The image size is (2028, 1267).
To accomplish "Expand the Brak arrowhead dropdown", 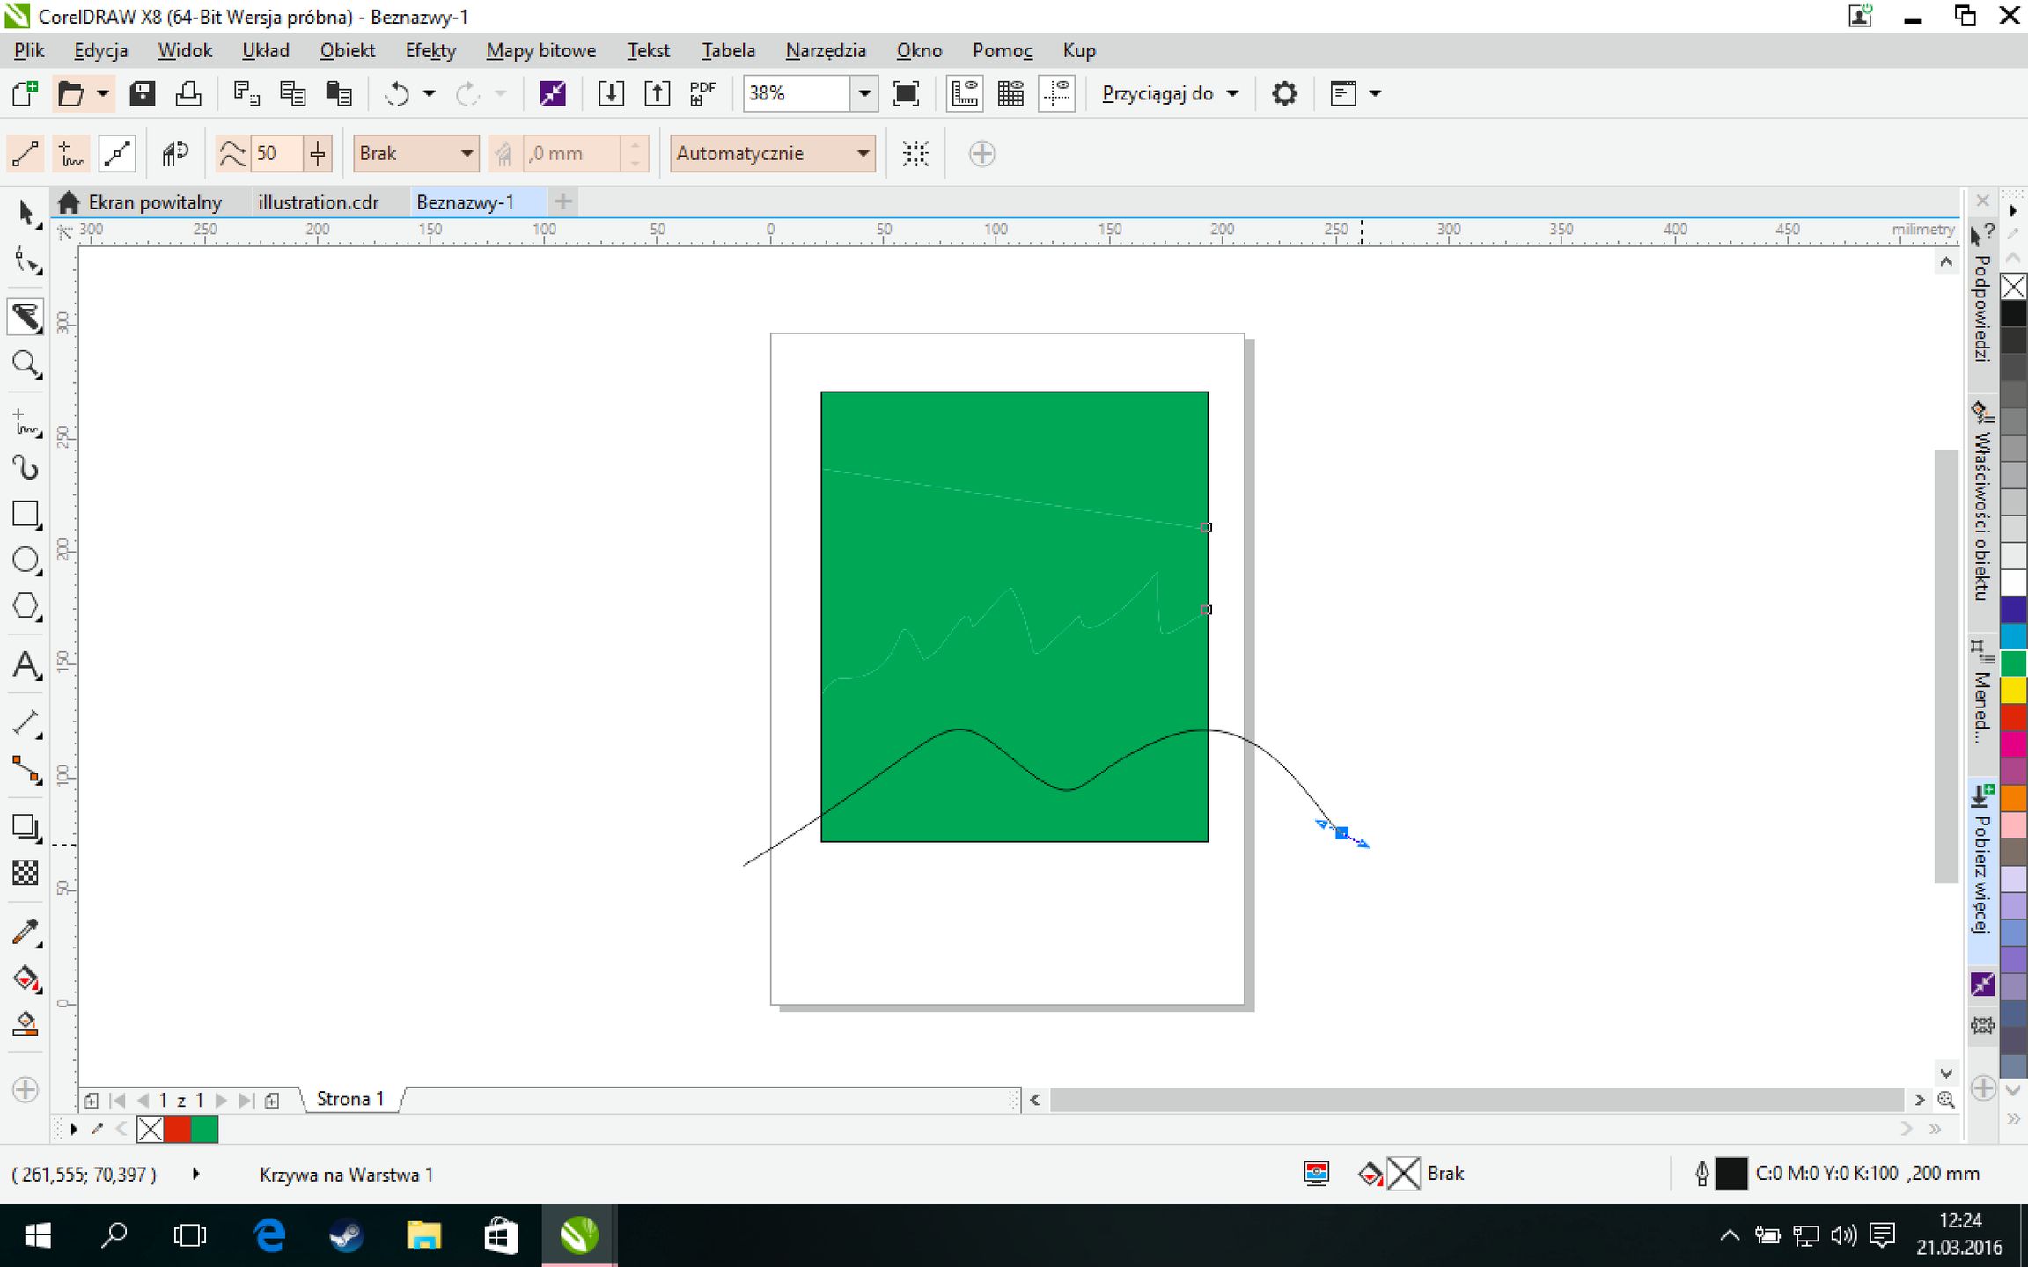I will point(467,154).
